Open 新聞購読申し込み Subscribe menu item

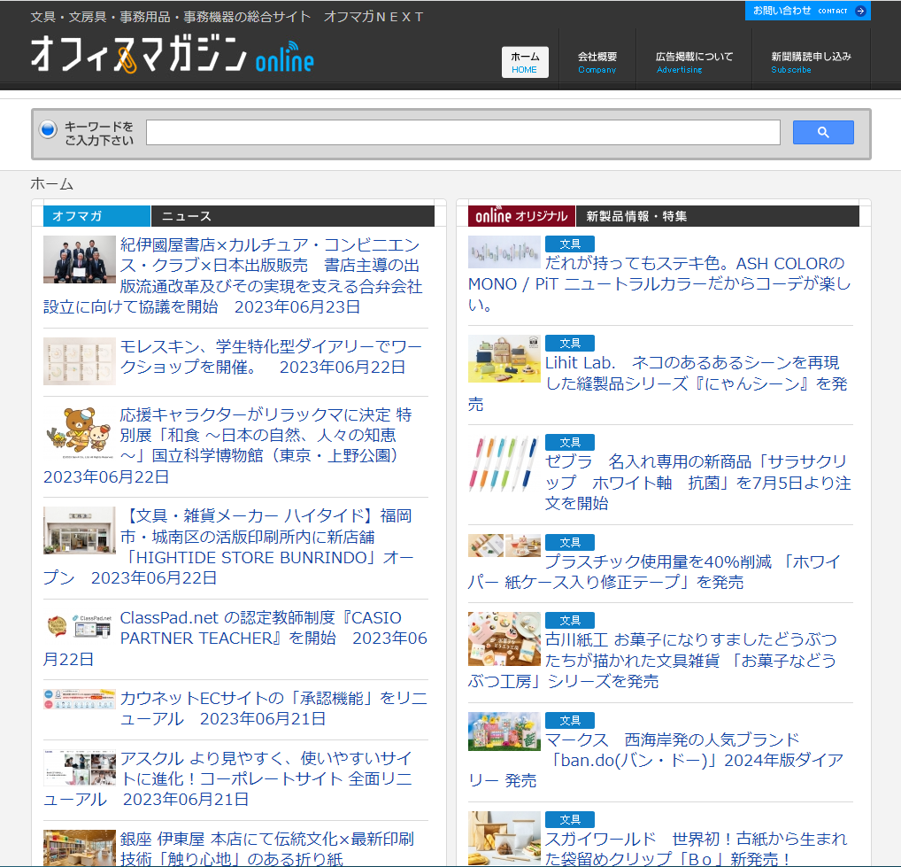811,62
